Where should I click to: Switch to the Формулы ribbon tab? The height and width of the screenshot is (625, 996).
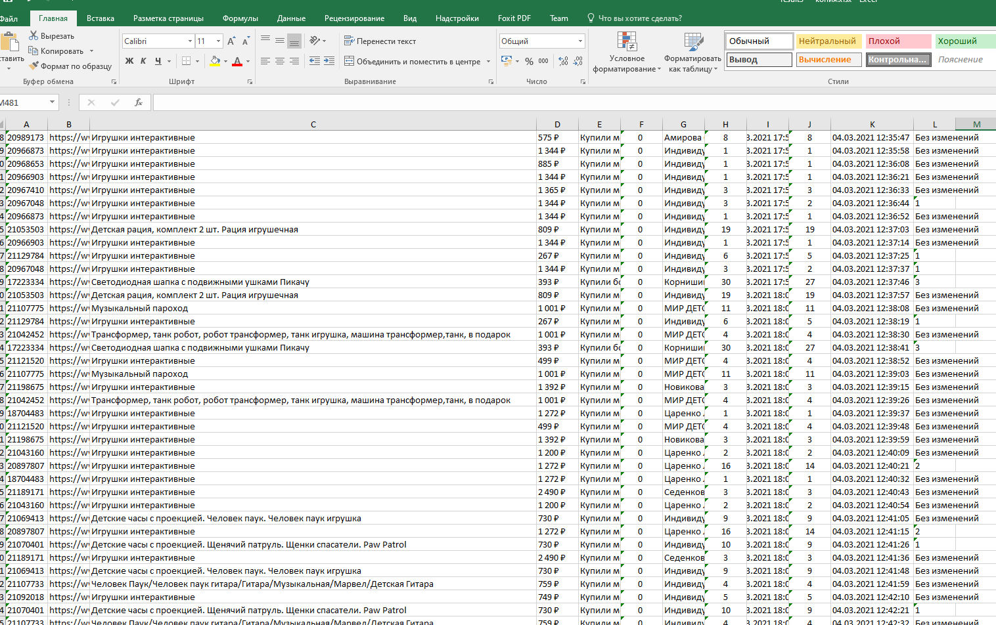coord(240,18)
